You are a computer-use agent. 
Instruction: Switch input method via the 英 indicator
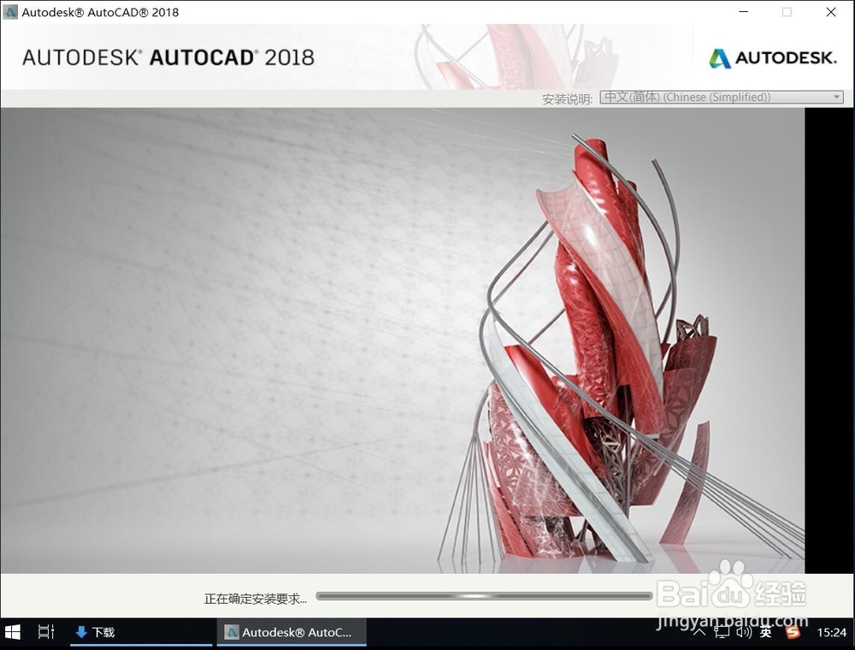[765, 632]
